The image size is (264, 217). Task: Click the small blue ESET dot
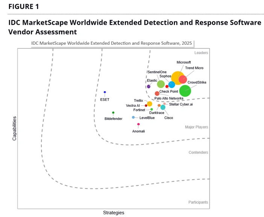(105, 92)
